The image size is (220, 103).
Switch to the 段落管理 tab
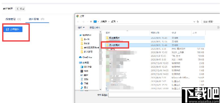(13, 19)
